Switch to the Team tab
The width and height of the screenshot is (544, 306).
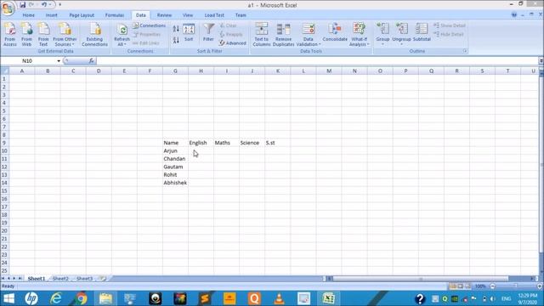[x=241, y=15]
